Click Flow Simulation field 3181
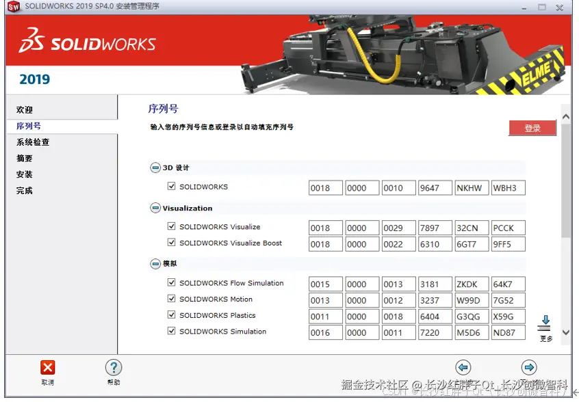 point(435,284)
